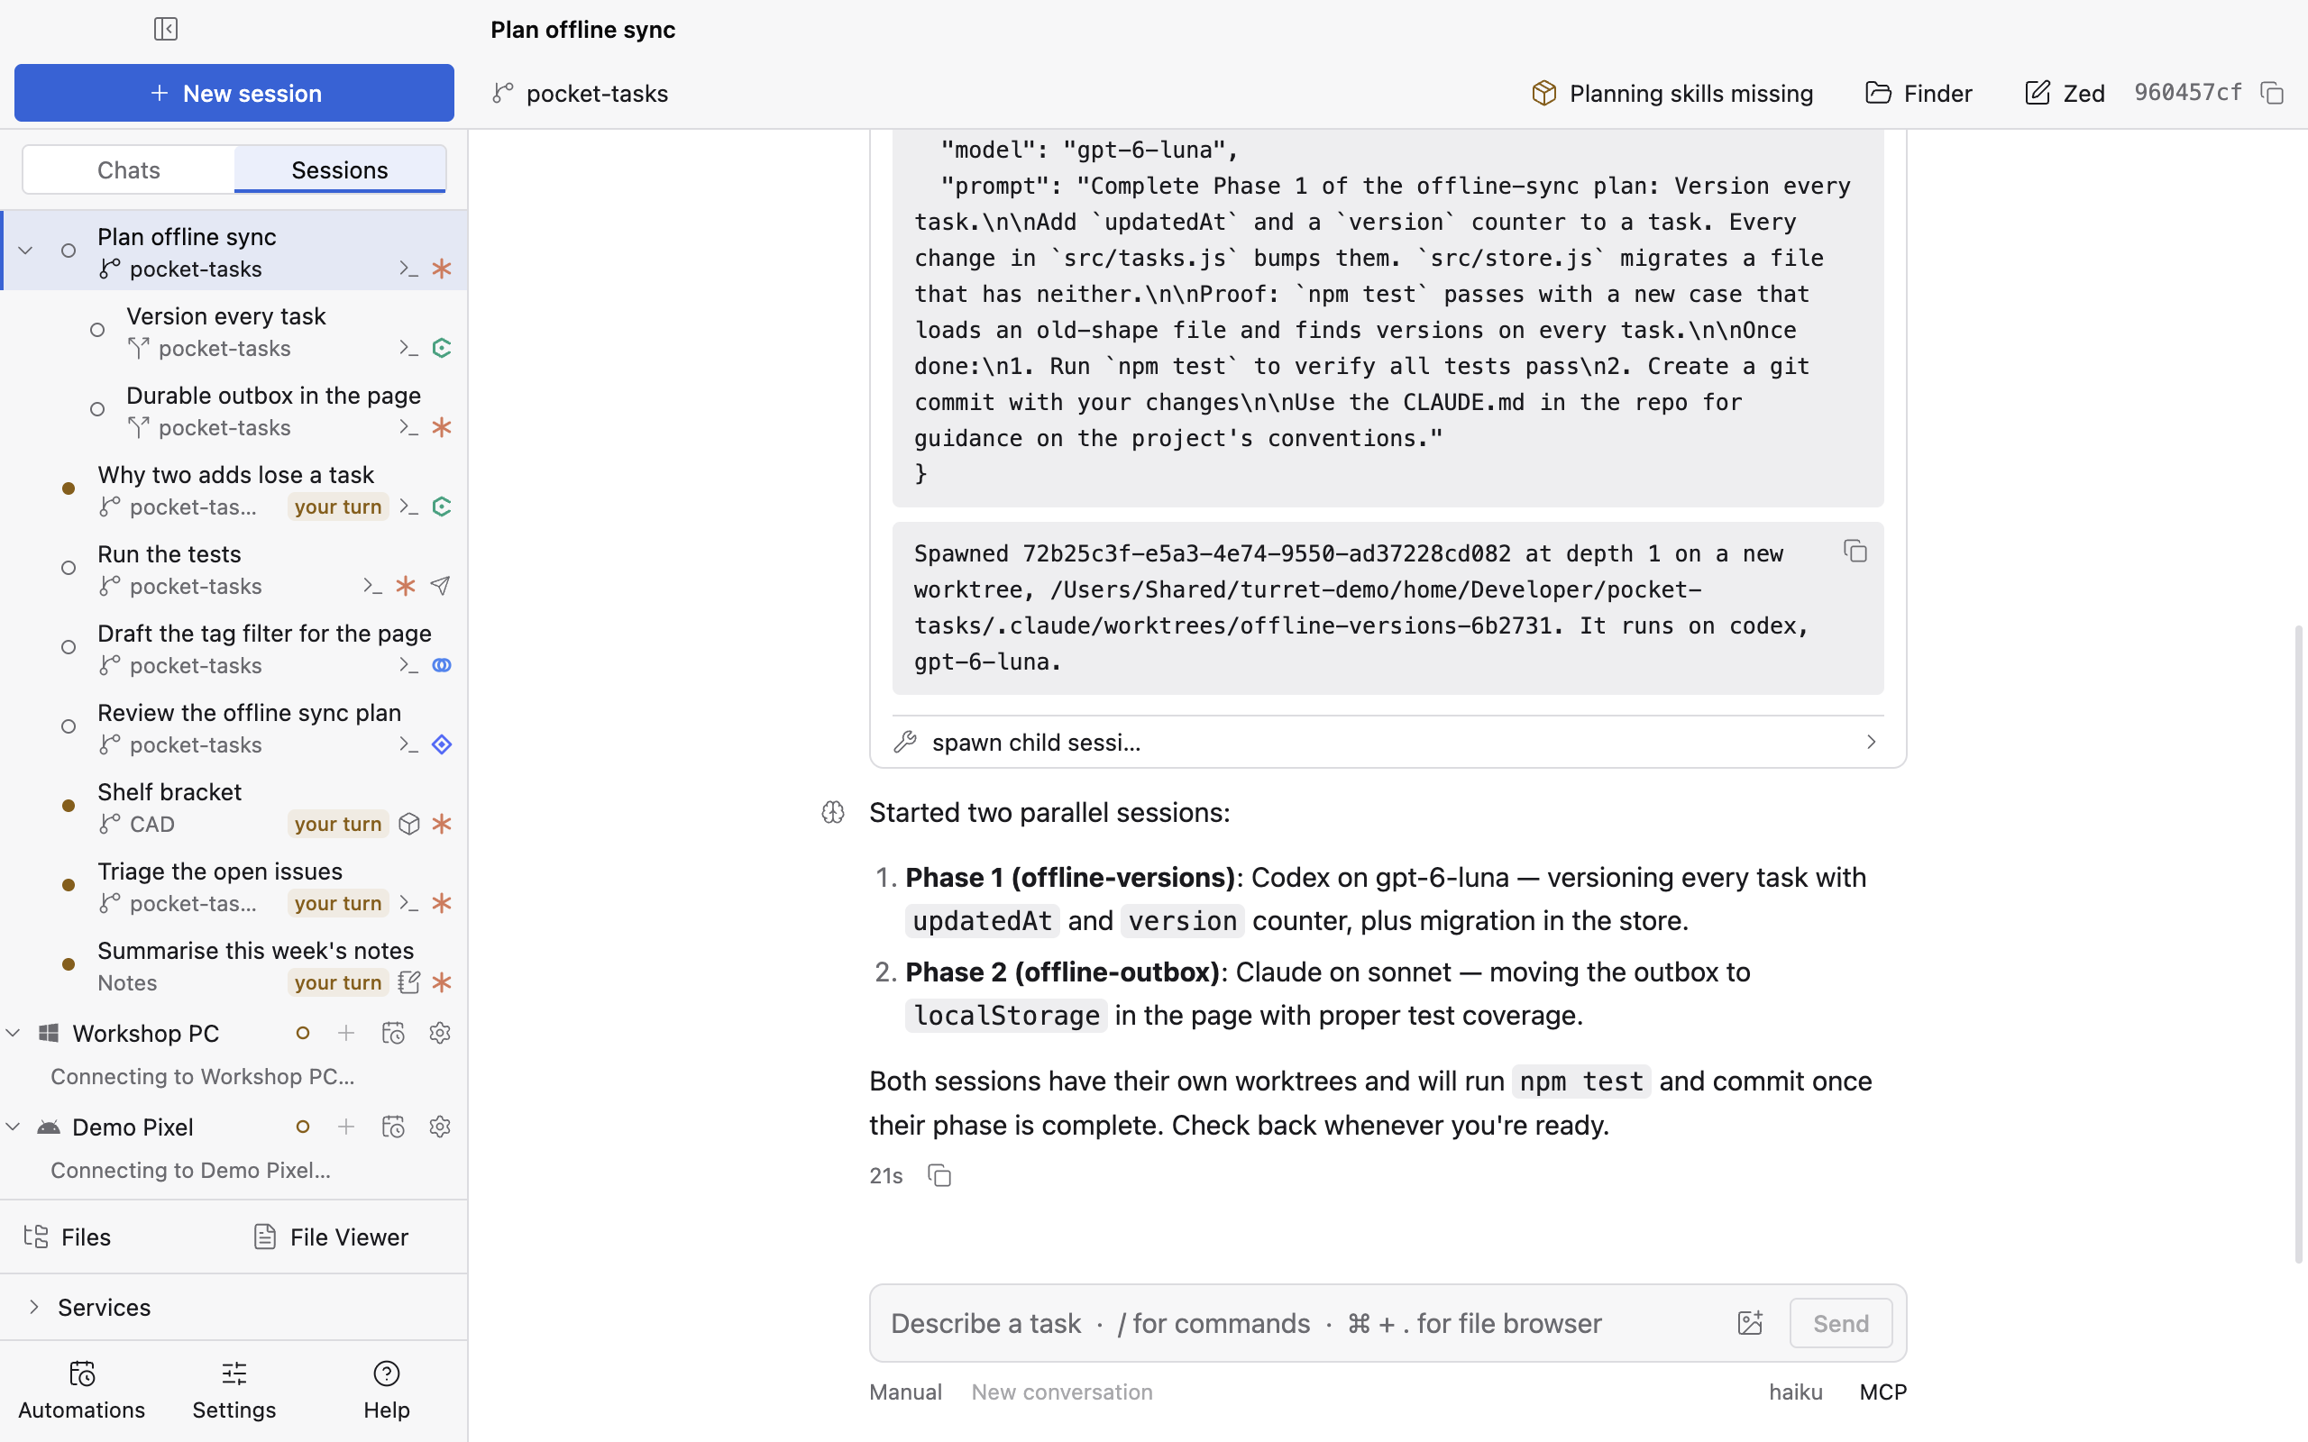Open the File Viewer panel
Screen dimensions: 2308x1442
[x=330, y=1237]
